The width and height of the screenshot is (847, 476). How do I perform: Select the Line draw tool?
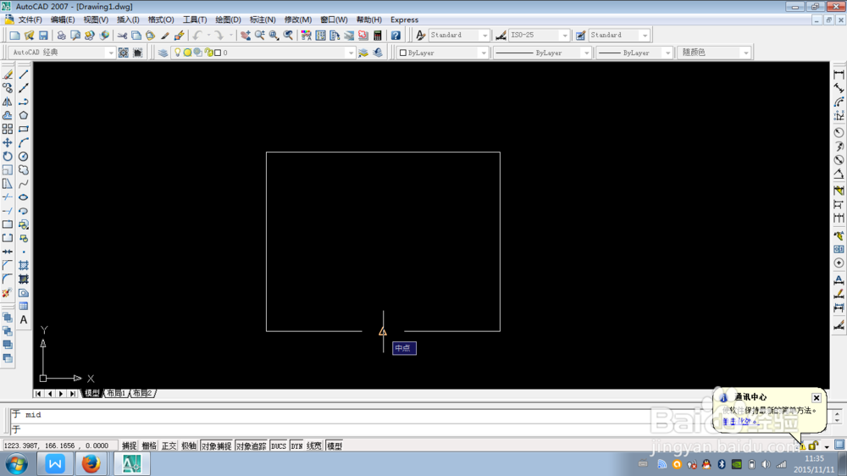pos(24,75)
